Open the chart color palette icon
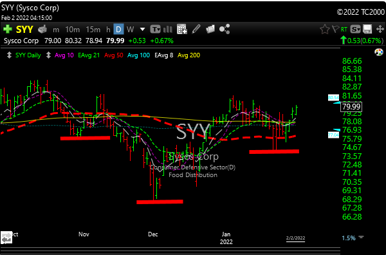 pos(379,52)
